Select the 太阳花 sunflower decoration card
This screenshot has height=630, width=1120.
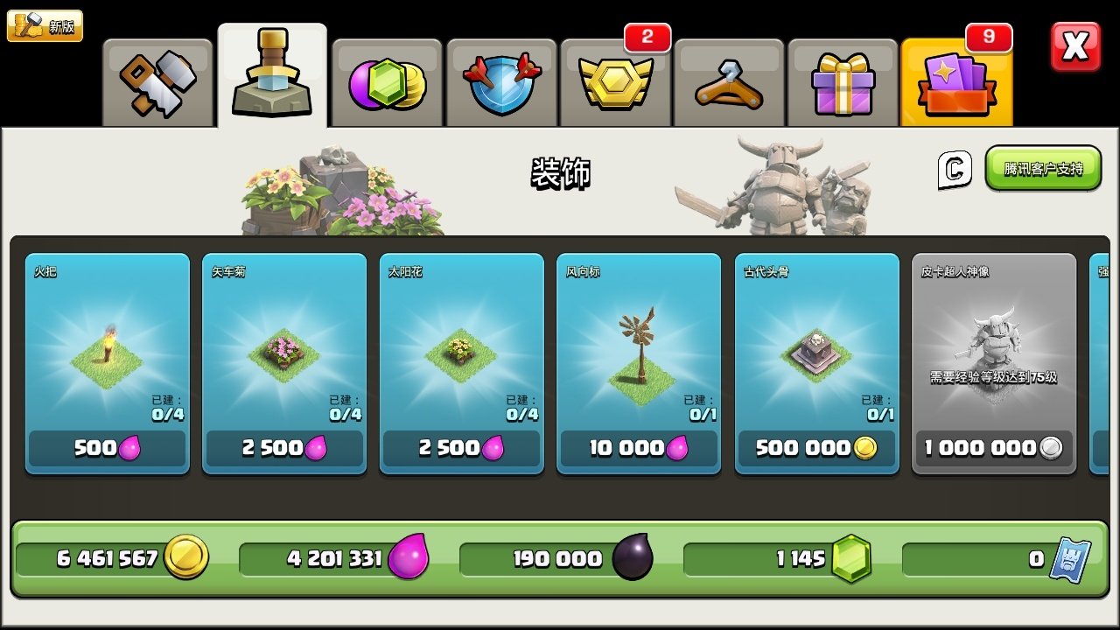pyautogui.click(x=462, y=364)
